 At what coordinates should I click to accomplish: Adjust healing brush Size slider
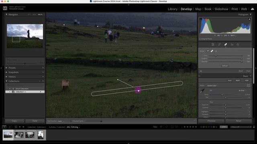coord(216,56)
